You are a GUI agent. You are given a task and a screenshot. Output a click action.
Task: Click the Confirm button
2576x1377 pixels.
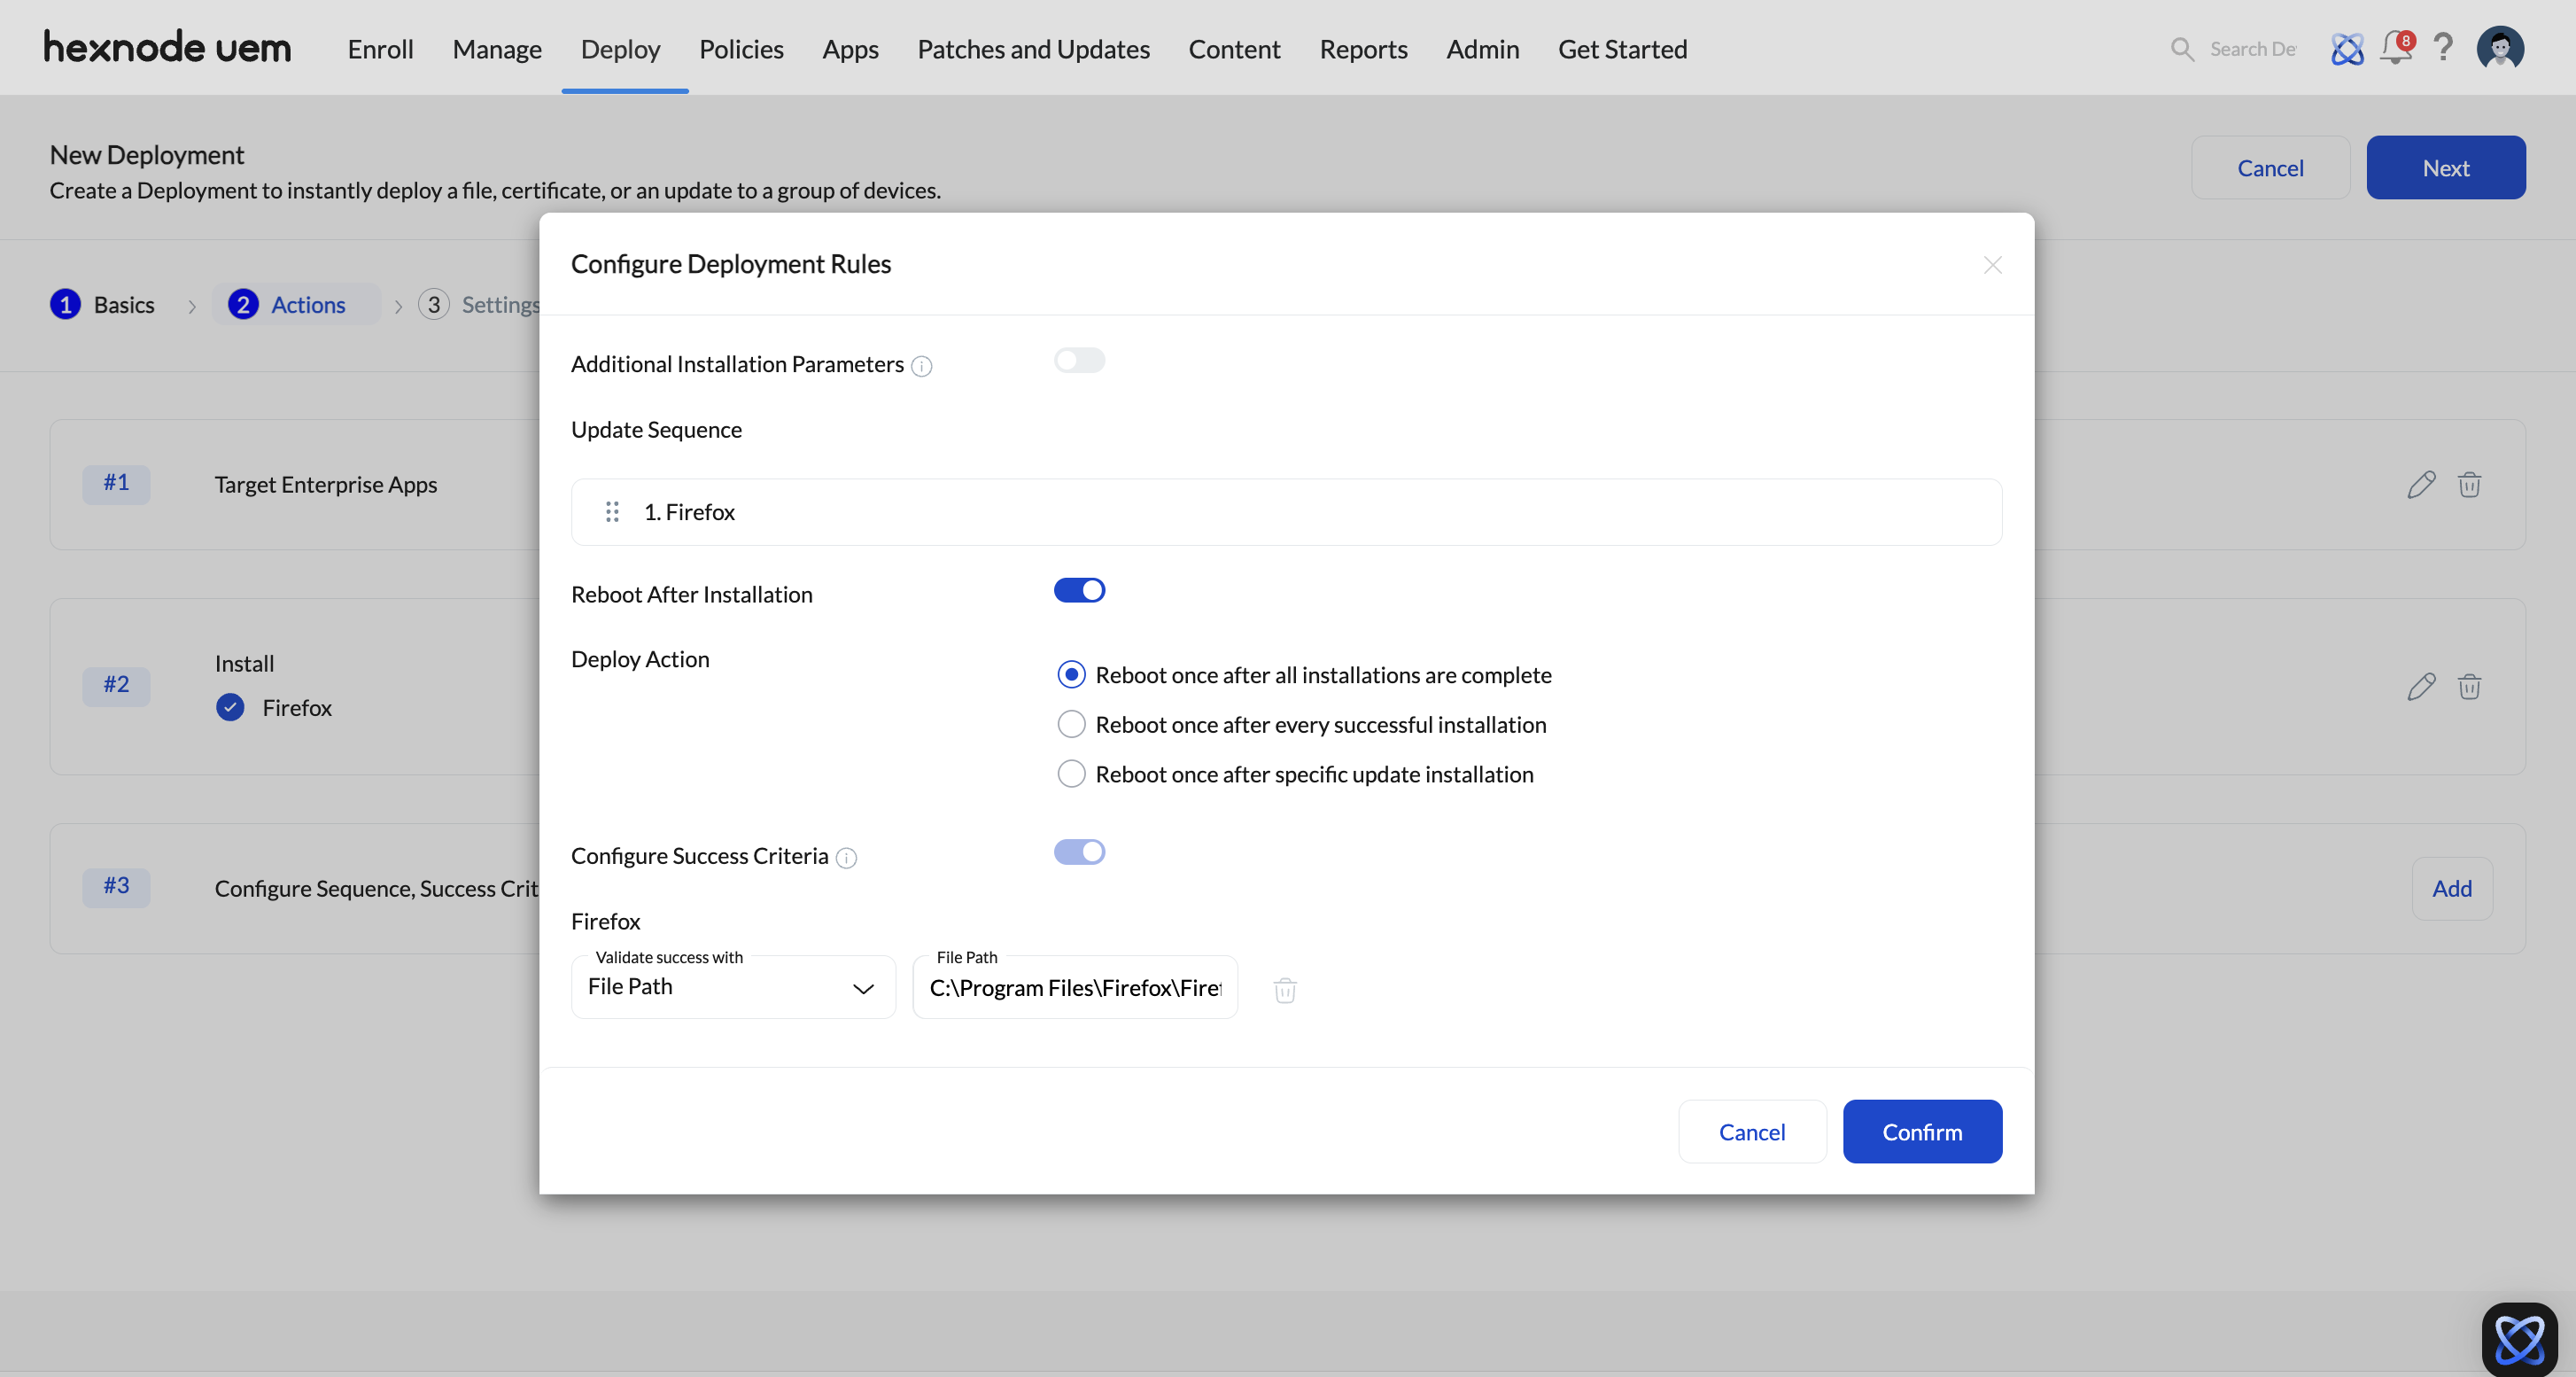(1921, 1131)
